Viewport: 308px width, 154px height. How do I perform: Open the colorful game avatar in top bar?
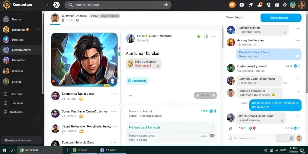[293, 5]
